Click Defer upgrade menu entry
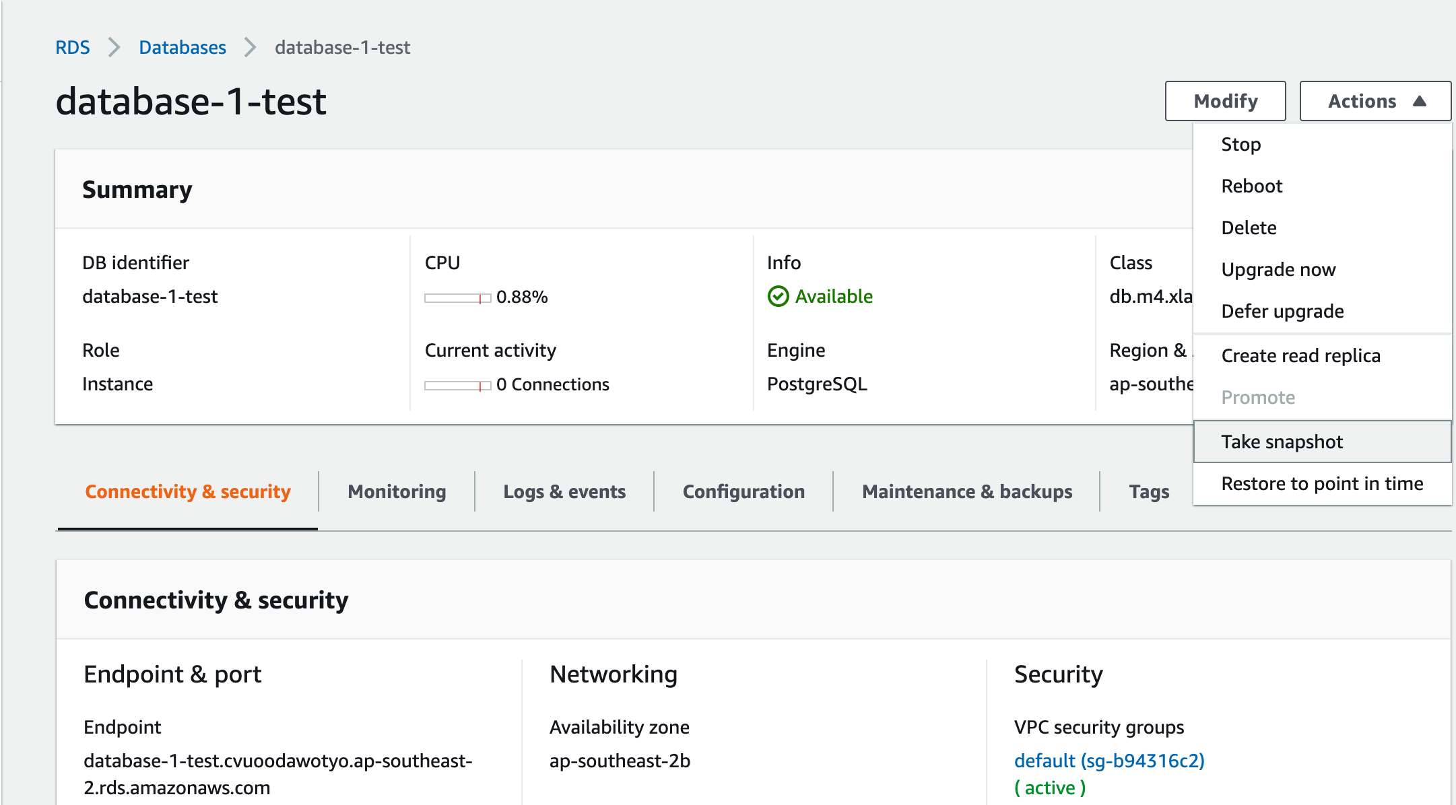 click(1282, 311)
